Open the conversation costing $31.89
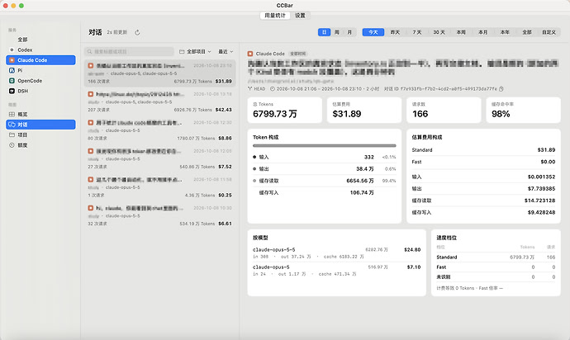Screen dimensions: 570x340 (x=160, y=73)
